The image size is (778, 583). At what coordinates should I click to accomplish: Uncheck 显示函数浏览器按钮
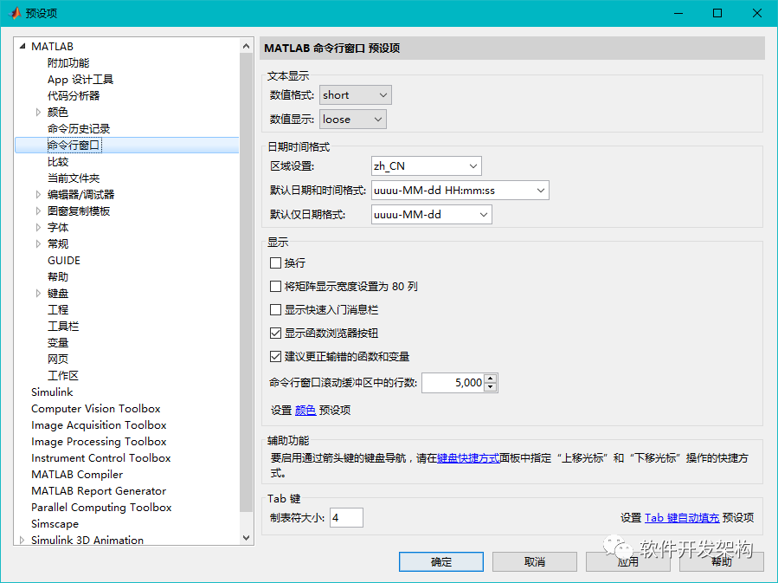tap(275, 333)
